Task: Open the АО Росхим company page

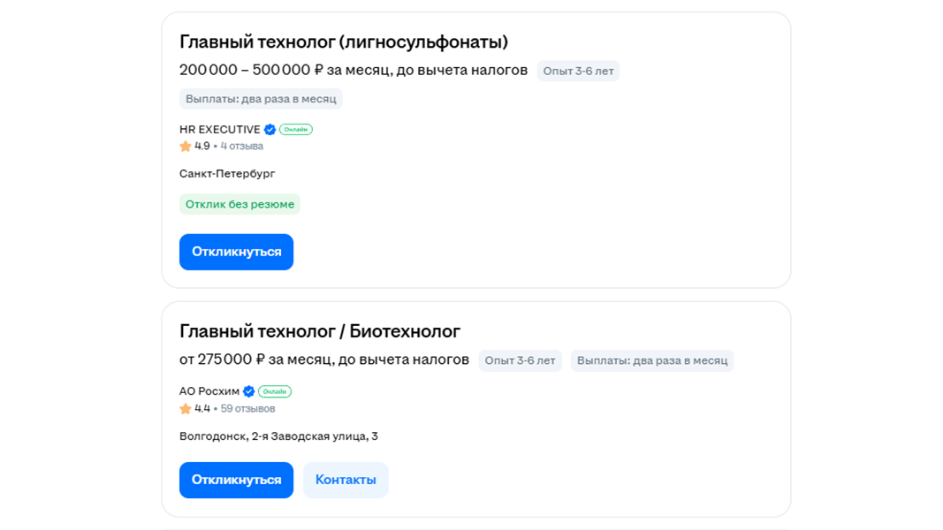Action: click(209, 391)
